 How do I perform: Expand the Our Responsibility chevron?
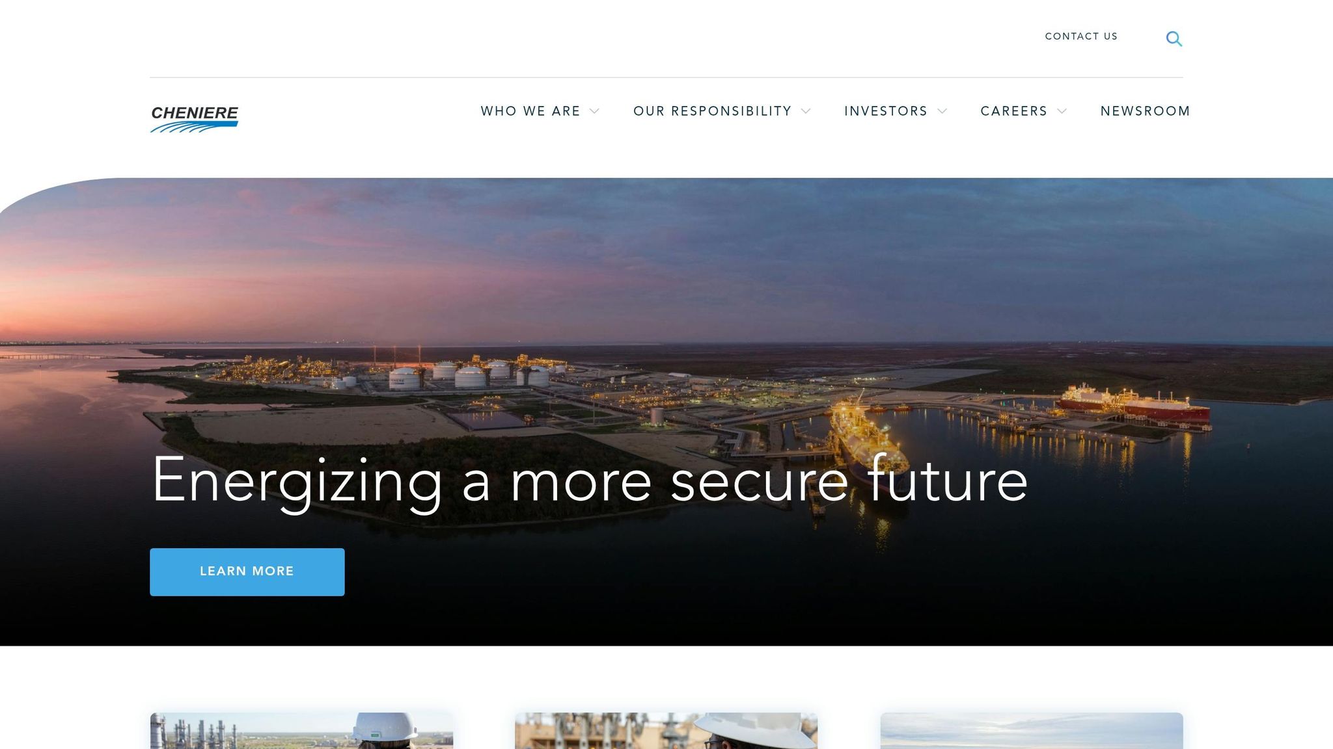click(x=806, y=111)
